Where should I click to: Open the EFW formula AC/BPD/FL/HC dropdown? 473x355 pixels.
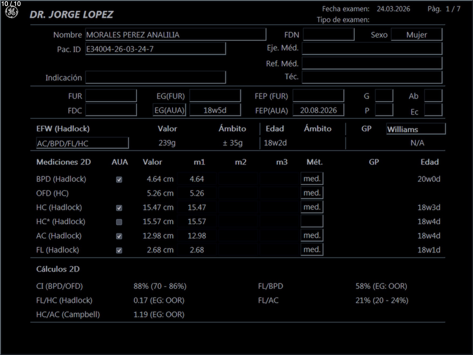pos(82,143)
